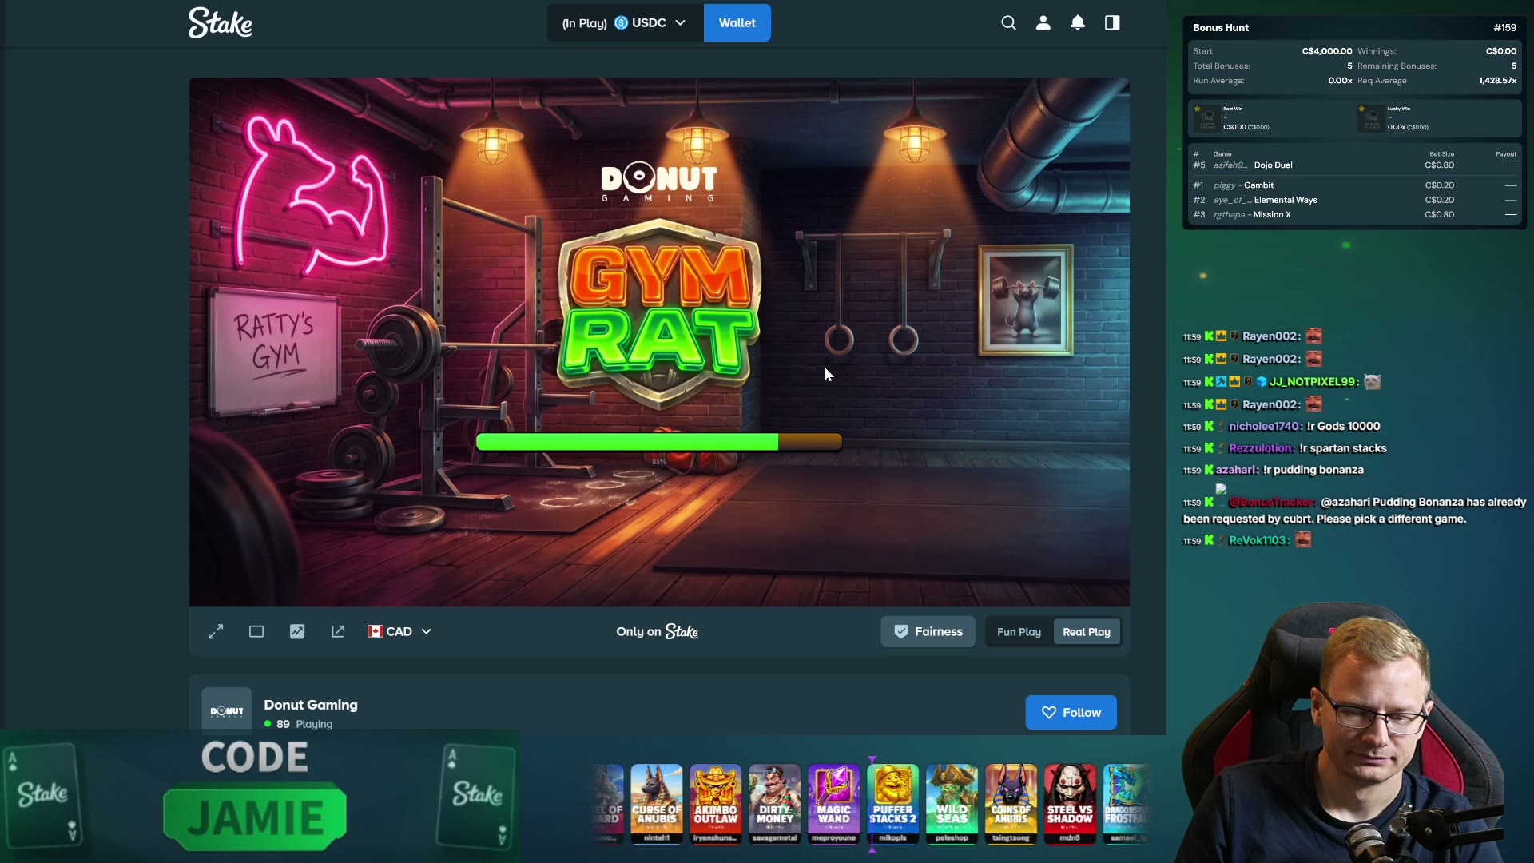The width and height of the screenshot is (1534, 863).
Task: Pop out the game window icon
Action: (x=338, y=631)
